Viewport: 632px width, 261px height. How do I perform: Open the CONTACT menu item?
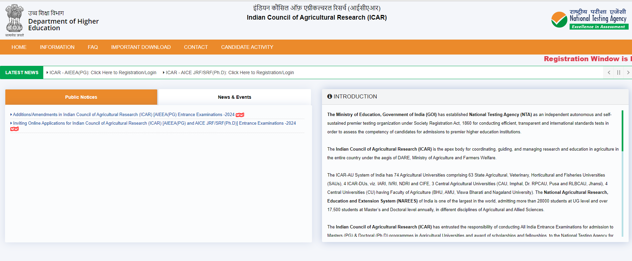pyautogui.click(x=196, y=47)
